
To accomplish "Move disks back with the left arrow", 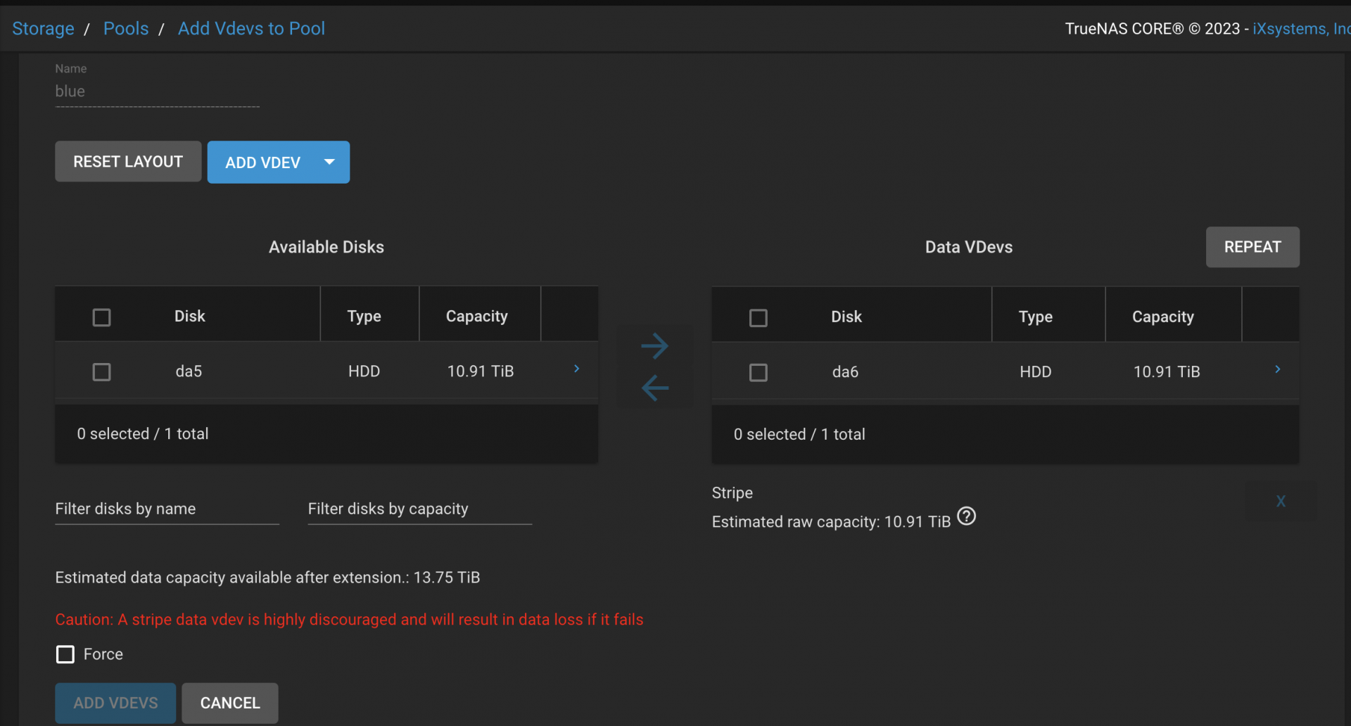I will coord(655,388).
